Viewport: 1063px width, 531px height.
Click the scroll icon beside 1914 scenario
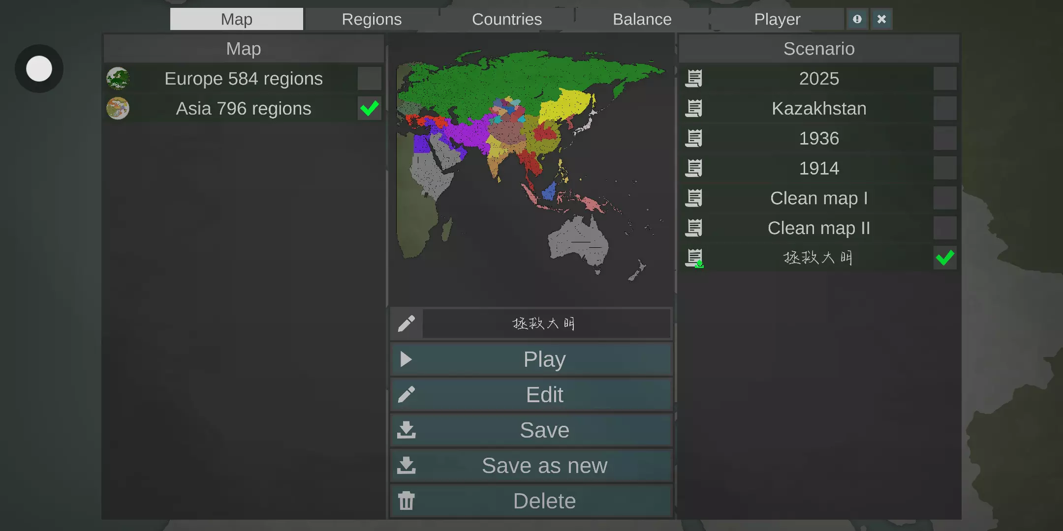[694, 169]
